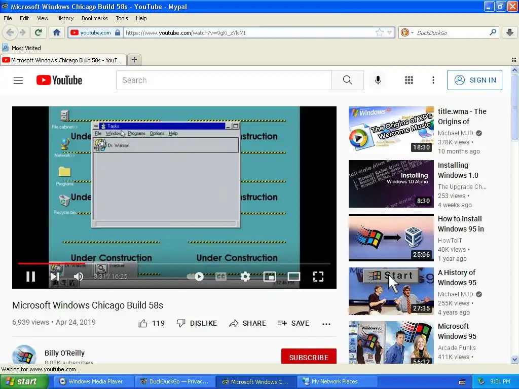Select the Microsoft Windows Chicago Build 58s tab
This screenshot has height=389, width=519.
[63, 60]
